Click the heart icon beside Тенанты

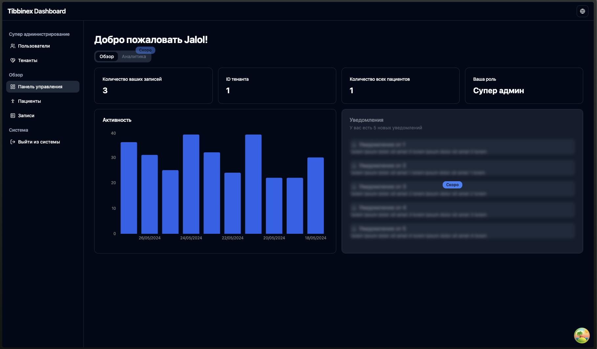click(13, 60)
